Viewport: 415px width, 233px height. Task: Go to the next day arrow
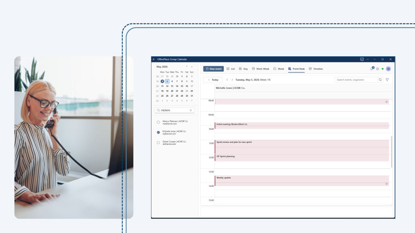[x=232, y=80]
